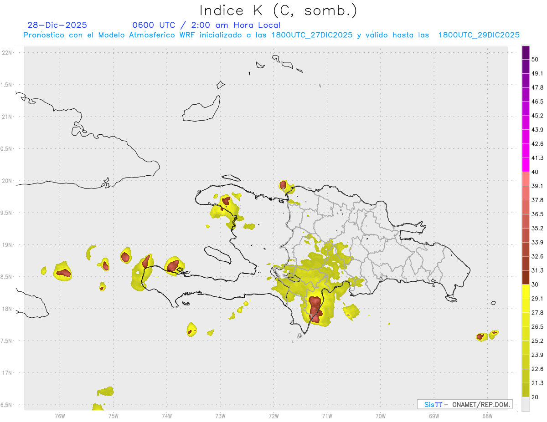The width and height of the screenshot is (547, 422).
Task: Click the '32.6' color scale value
Action: tap(537, 256)
